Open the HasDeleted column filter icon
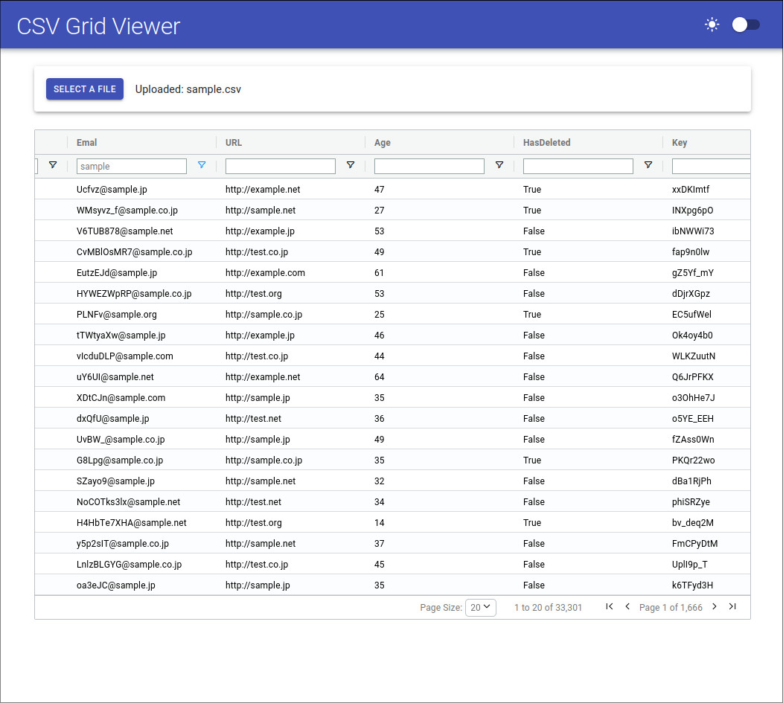The height and width of the screenshot is (703, 783). 648,165
